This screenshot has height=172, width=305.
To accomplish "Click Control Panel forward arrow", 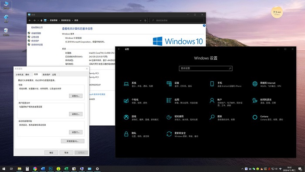I will [x=34, y=21].
